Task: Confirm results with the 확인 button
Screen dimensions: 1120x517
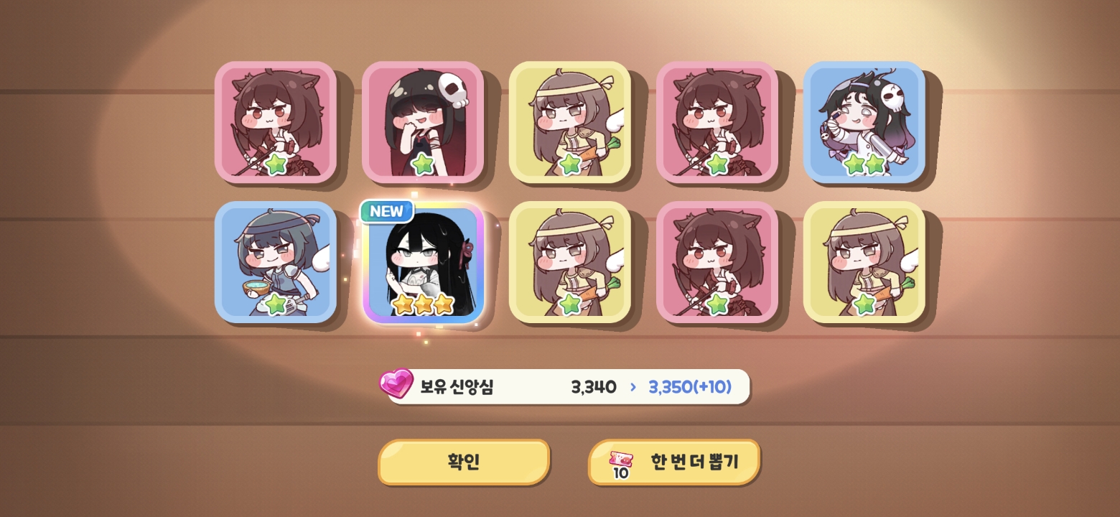Action: pyautogui.click(x=464, y=462)
